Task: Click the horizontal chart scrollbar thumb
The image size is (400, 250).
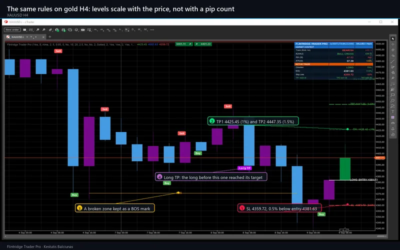Action: coord(381,236)
